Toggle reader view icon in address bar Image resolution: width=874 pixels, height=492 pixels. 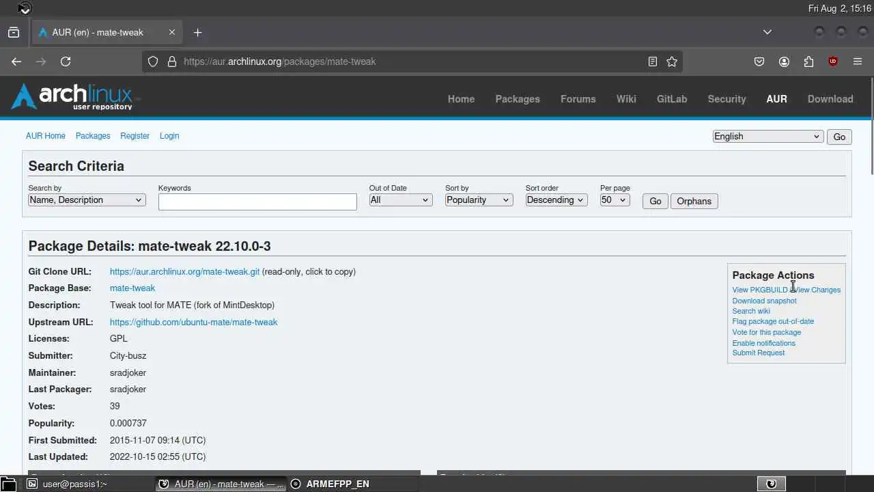tap(653, 61)
